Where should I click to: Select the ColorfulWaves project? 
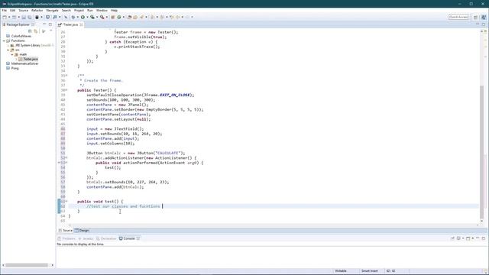[21, 36]
